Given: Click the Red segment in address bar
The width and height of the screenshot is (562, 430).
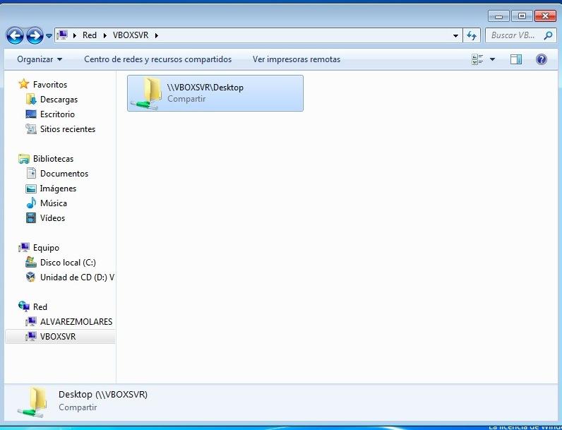Looking at the screenshot, I should coord(90,35).
